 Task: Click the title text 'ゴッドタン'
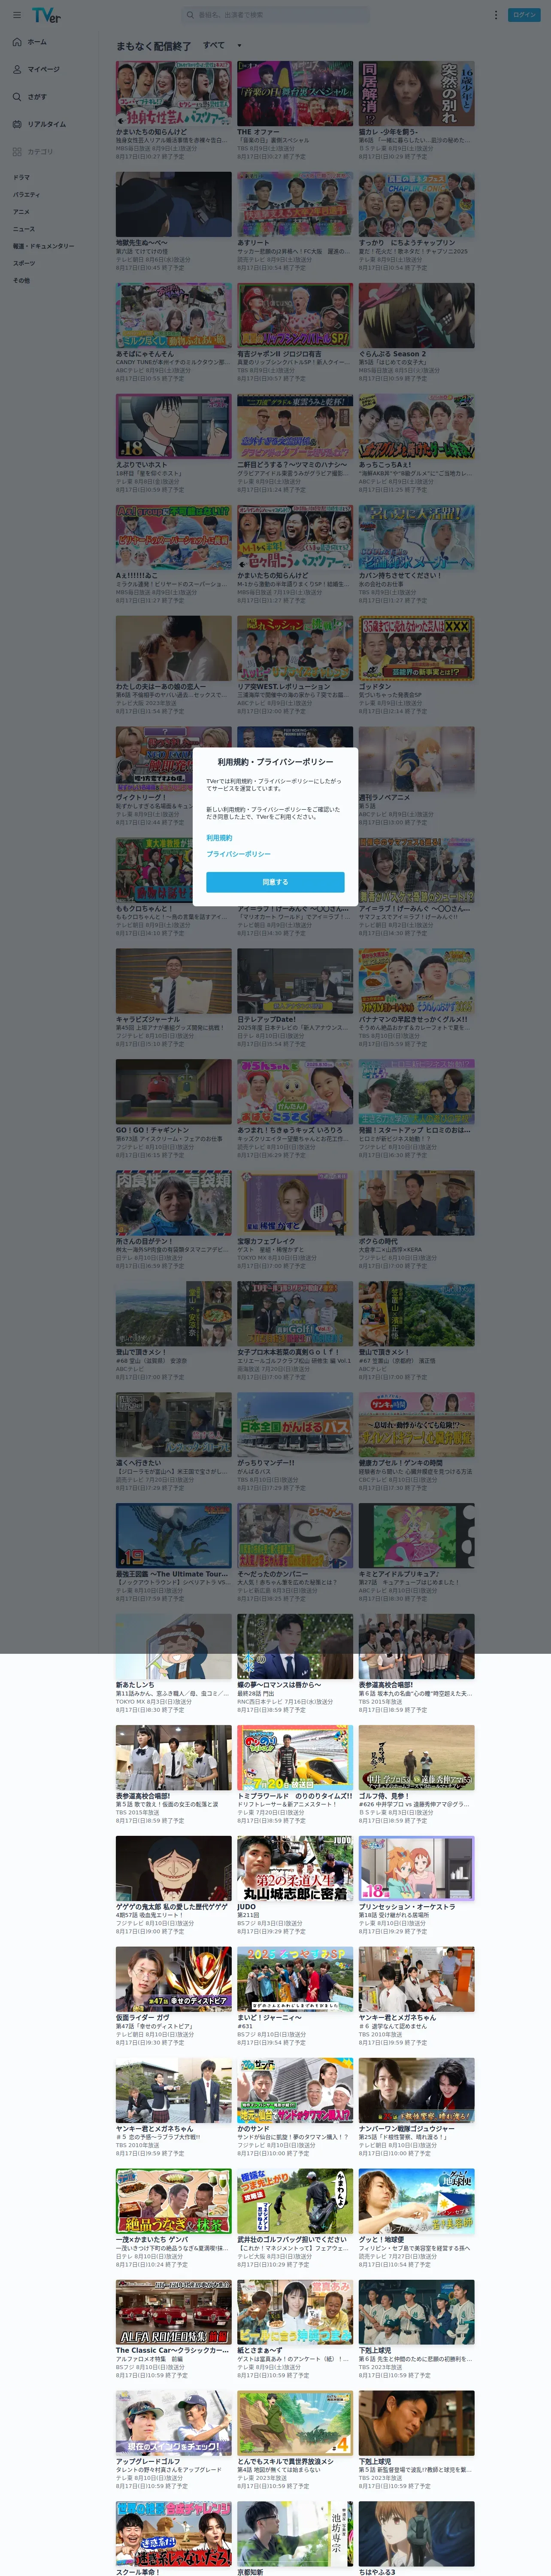(375, 686)
